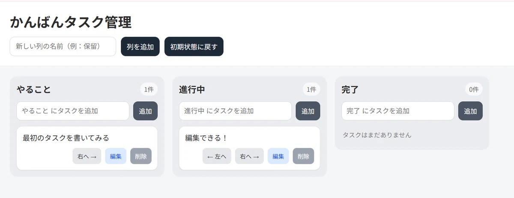514x198 pixels.
Task: Click the 1件 count badge of やること
Action: (149, 90)
